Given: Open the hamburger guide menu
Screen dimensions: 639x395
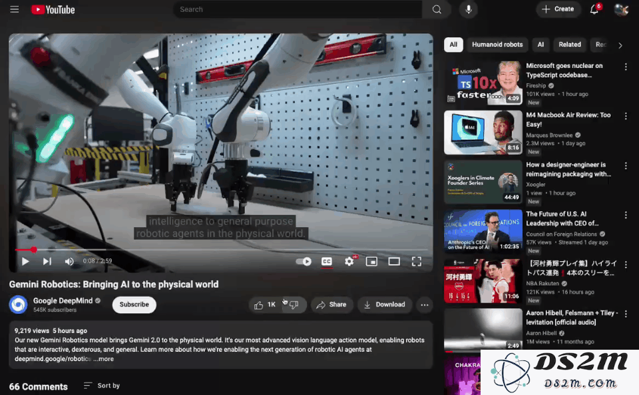Looking at the screenshot, I should [x=14, y=9].
